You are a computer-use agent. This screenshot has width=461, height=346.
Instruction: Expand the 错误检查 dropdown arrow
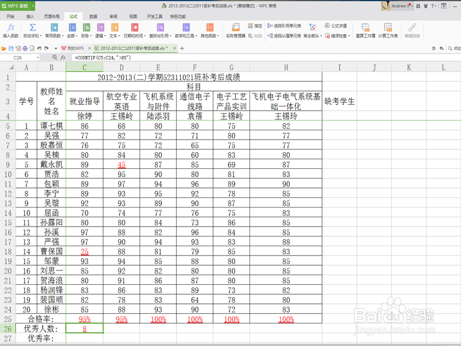click(349, 36)
